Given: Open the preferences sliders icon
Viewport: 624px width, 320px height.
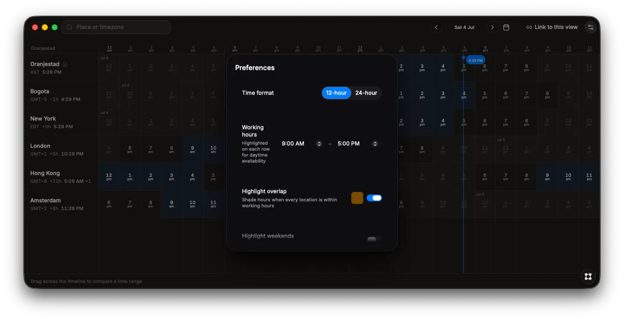Looking at the screenshot, I should 590,27.
